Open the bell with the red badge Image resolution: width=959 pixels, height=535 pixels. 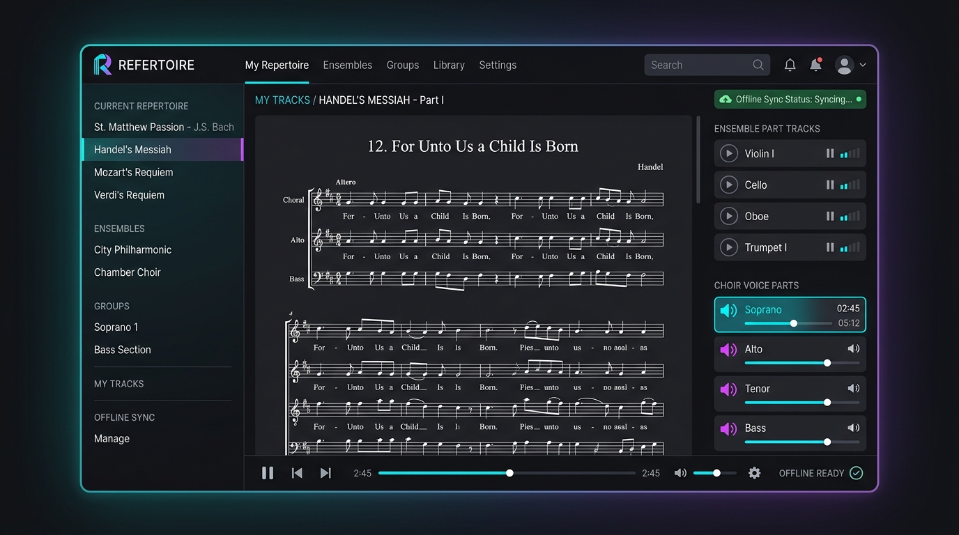point(815,65)
